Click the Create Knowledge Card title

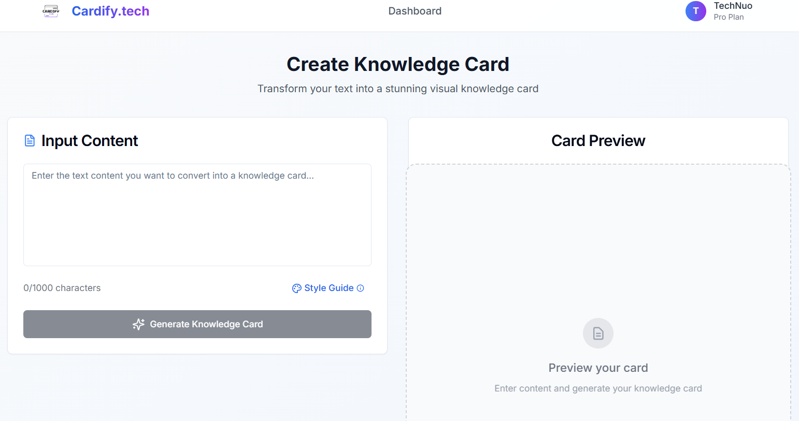pos(398,64)
